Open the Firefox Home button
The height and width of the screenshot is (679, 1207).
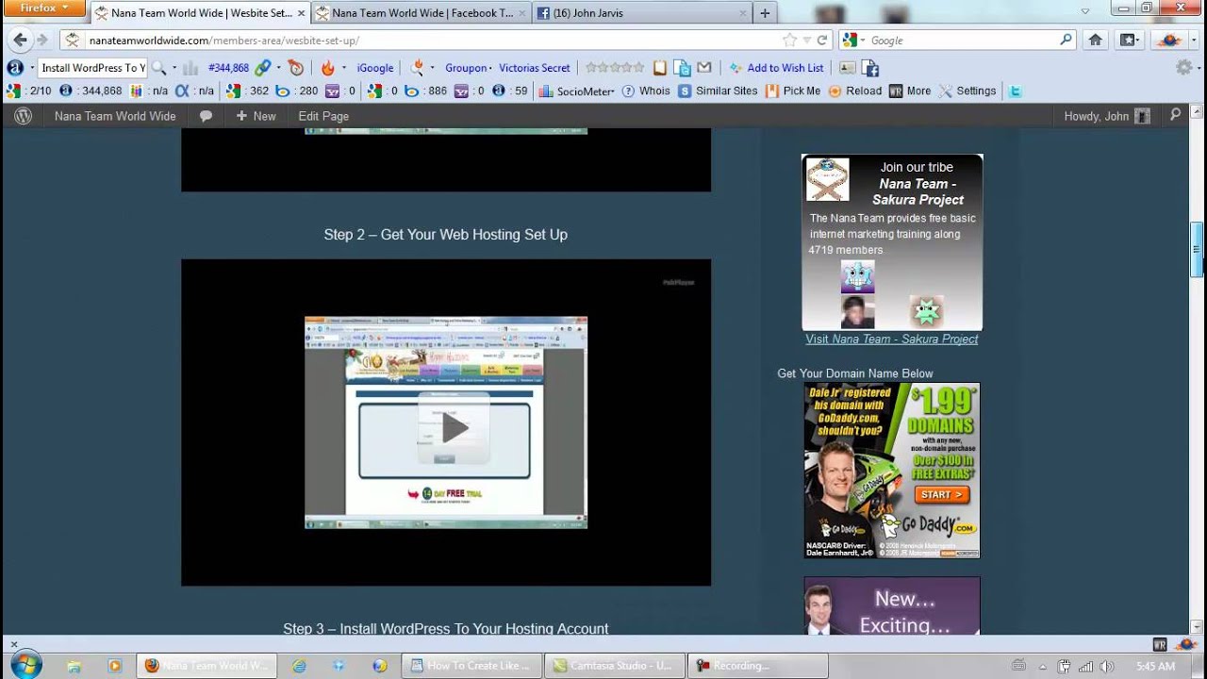click(1095, 41)
